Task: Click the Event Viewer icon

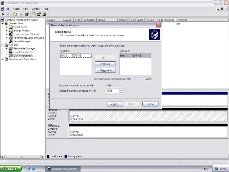Action: click(11, 27)
